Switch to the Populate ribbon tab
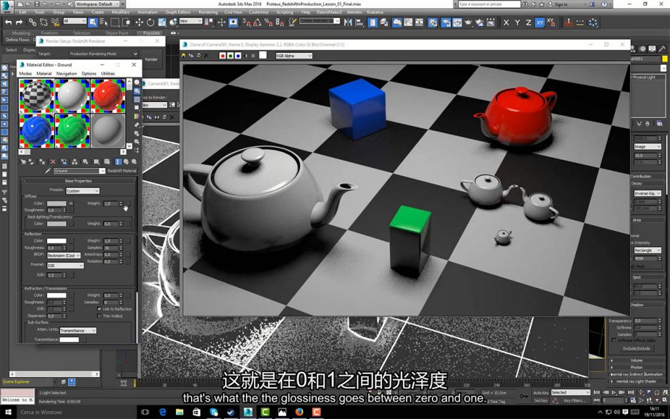Image resolution: width=670 pixels, height=419 pixels. coord(151,33)
